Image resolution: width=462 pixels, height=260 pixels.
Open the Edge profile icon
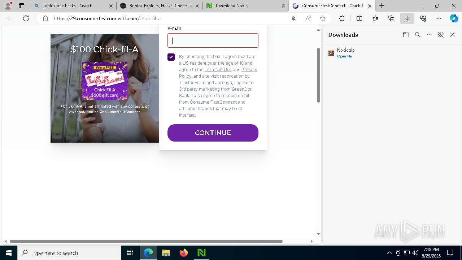[x=8, y=6]
